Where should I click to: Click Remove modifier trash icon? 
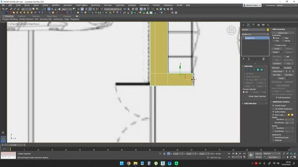264,59
